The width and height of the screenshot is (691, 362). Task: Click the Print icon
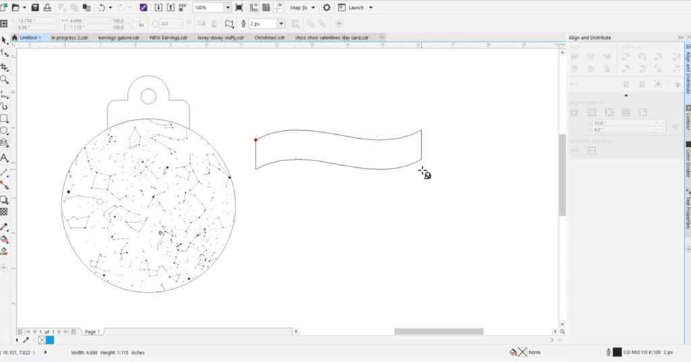coord(47,7)
